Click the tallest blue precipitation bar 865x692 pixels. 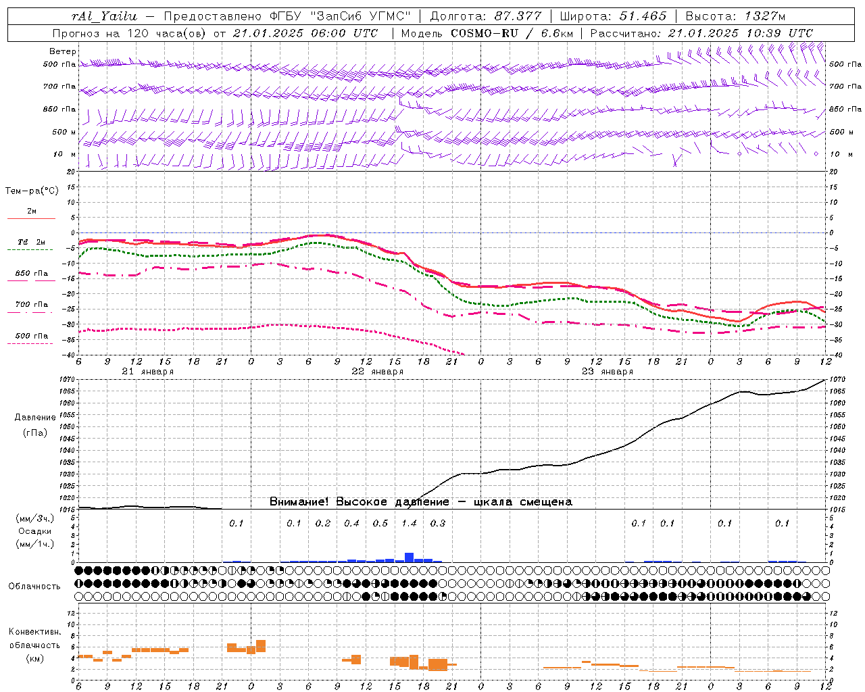click(x=409, y=558)
